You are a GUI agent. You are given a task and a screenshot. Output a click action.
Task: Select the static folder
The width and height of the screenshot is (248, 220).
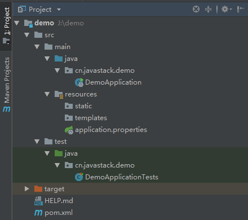[x=78, y=106]
